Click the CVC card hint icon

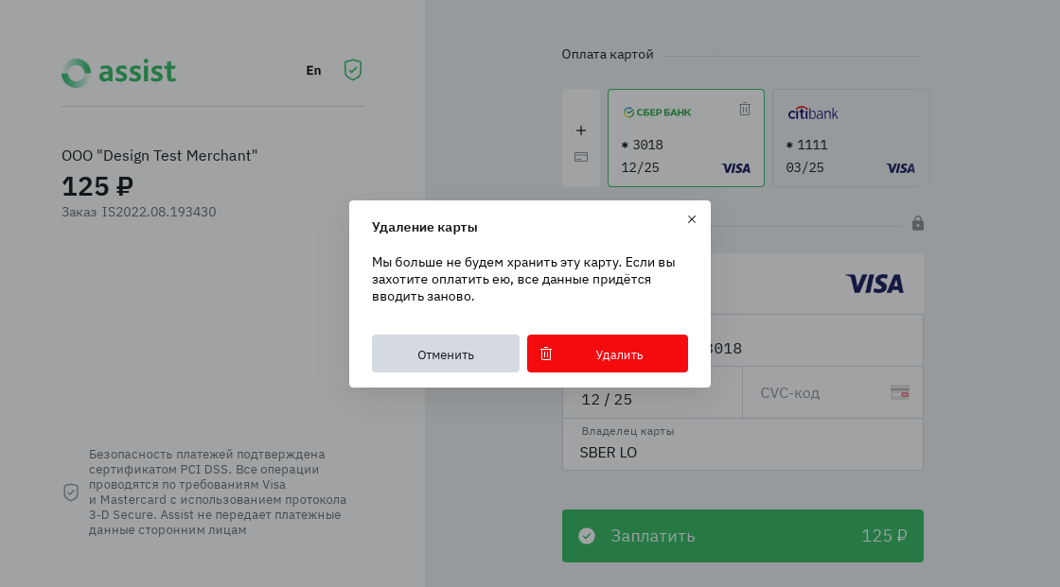(x=899, y=392)
